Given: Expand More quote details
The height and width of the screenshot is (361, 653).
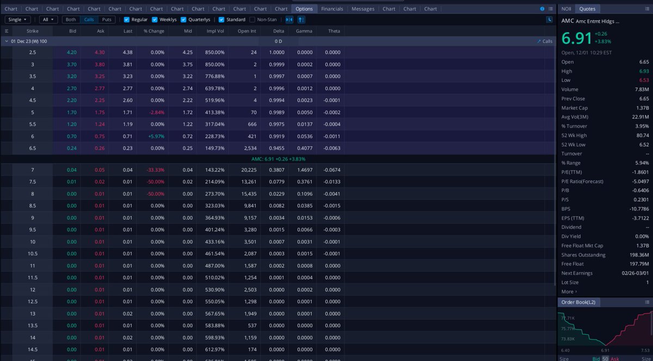Looking at the screenshot, I should pos(569,291).
